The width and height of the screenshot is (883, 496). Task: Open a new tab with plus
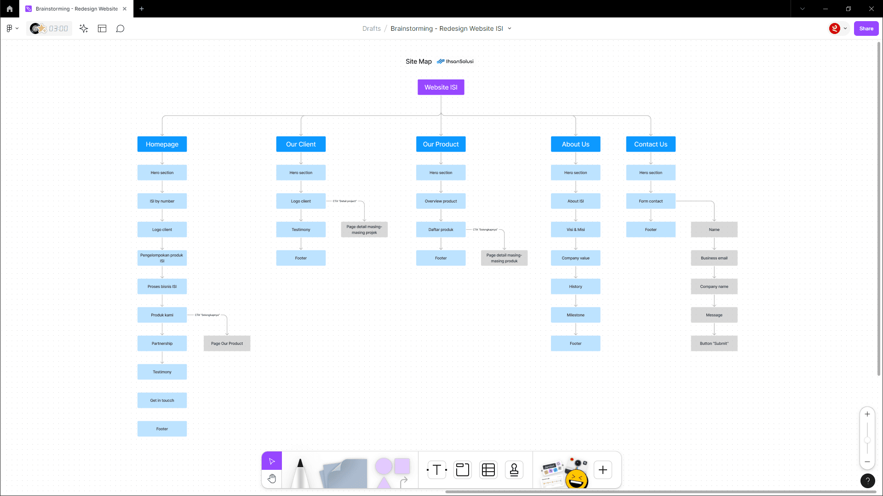(x=142, y=9)
